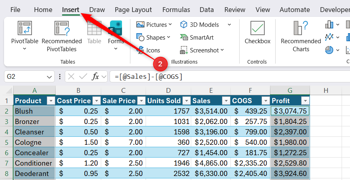Switch to the Review tab
Image resolution: width=350 pixels, height=180 pixels.
tap(235, 10)
